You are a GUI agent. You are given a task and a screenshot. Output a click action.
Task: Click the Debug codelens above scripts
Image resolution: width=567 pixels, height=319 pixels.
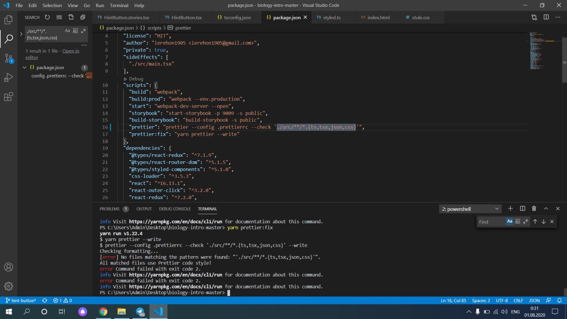pyautogui.click(x=136, y=78)
